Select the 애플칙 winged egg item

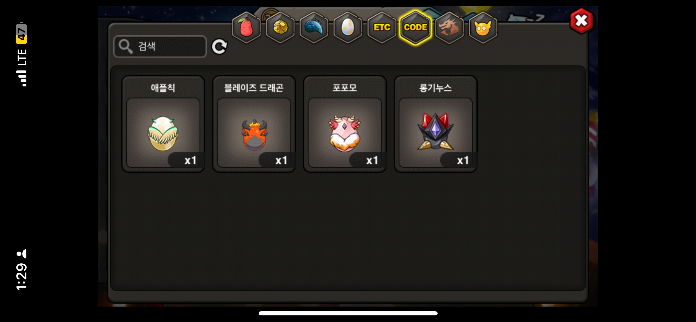(x=163, y=132)
